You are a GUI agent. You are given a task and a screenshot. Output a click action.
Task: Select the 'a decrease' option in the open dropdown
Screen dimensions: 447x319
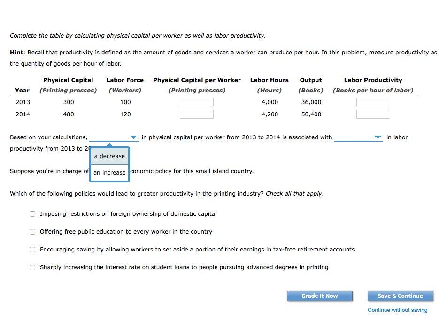coord(109,155)
